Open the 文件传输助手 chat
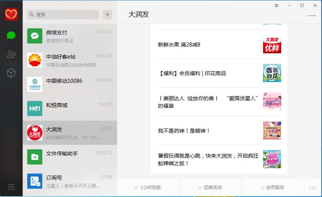 click(x=70, y=157)
